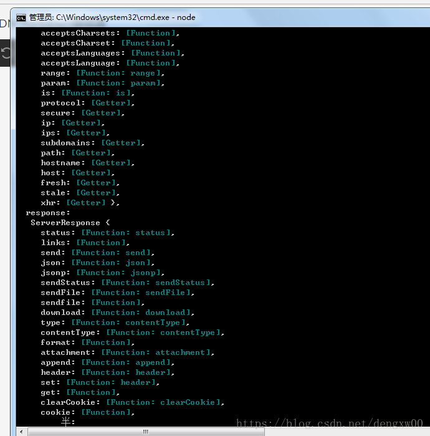Click the line 'links: [Function],'
The width and height of the screenshot is (430, 436).
pos(85,243)
